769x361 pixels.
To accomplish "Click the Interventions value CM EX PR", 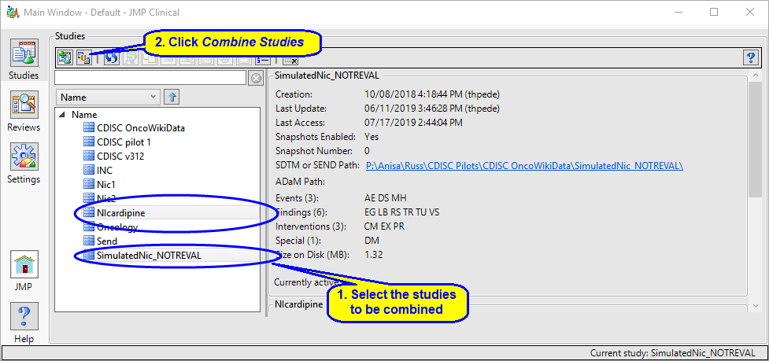I will (384, 227).
